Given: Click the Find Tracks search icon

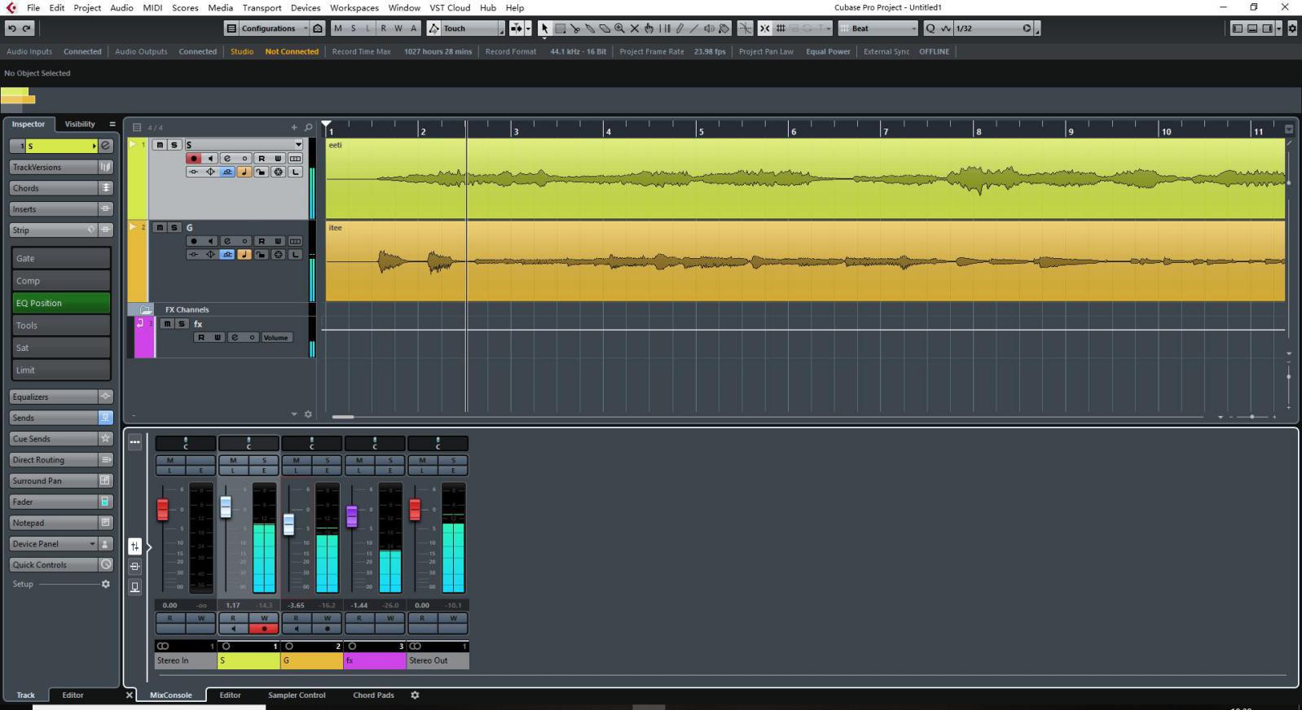Looking at the screenshot, I should coord(308,127).
